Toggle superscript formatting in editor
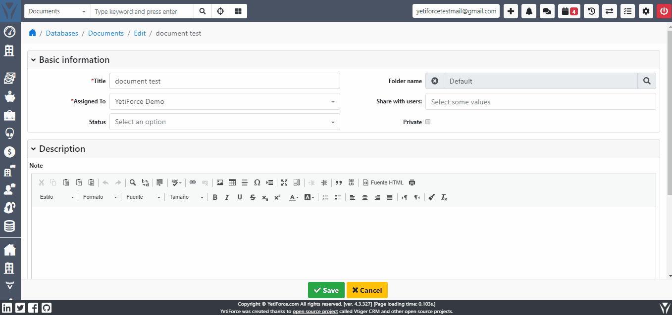The image size is (672, 315). (277, 197)
